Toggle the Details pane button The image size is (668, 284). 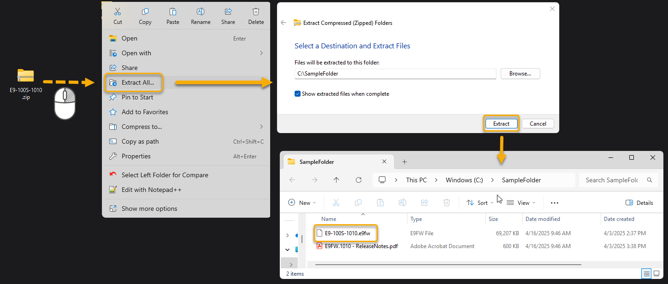639,203
